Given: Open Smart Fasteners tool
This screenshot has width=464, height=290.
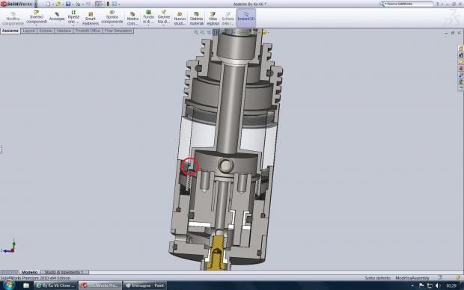Looking at the screenshot, I should pos(91,19).
